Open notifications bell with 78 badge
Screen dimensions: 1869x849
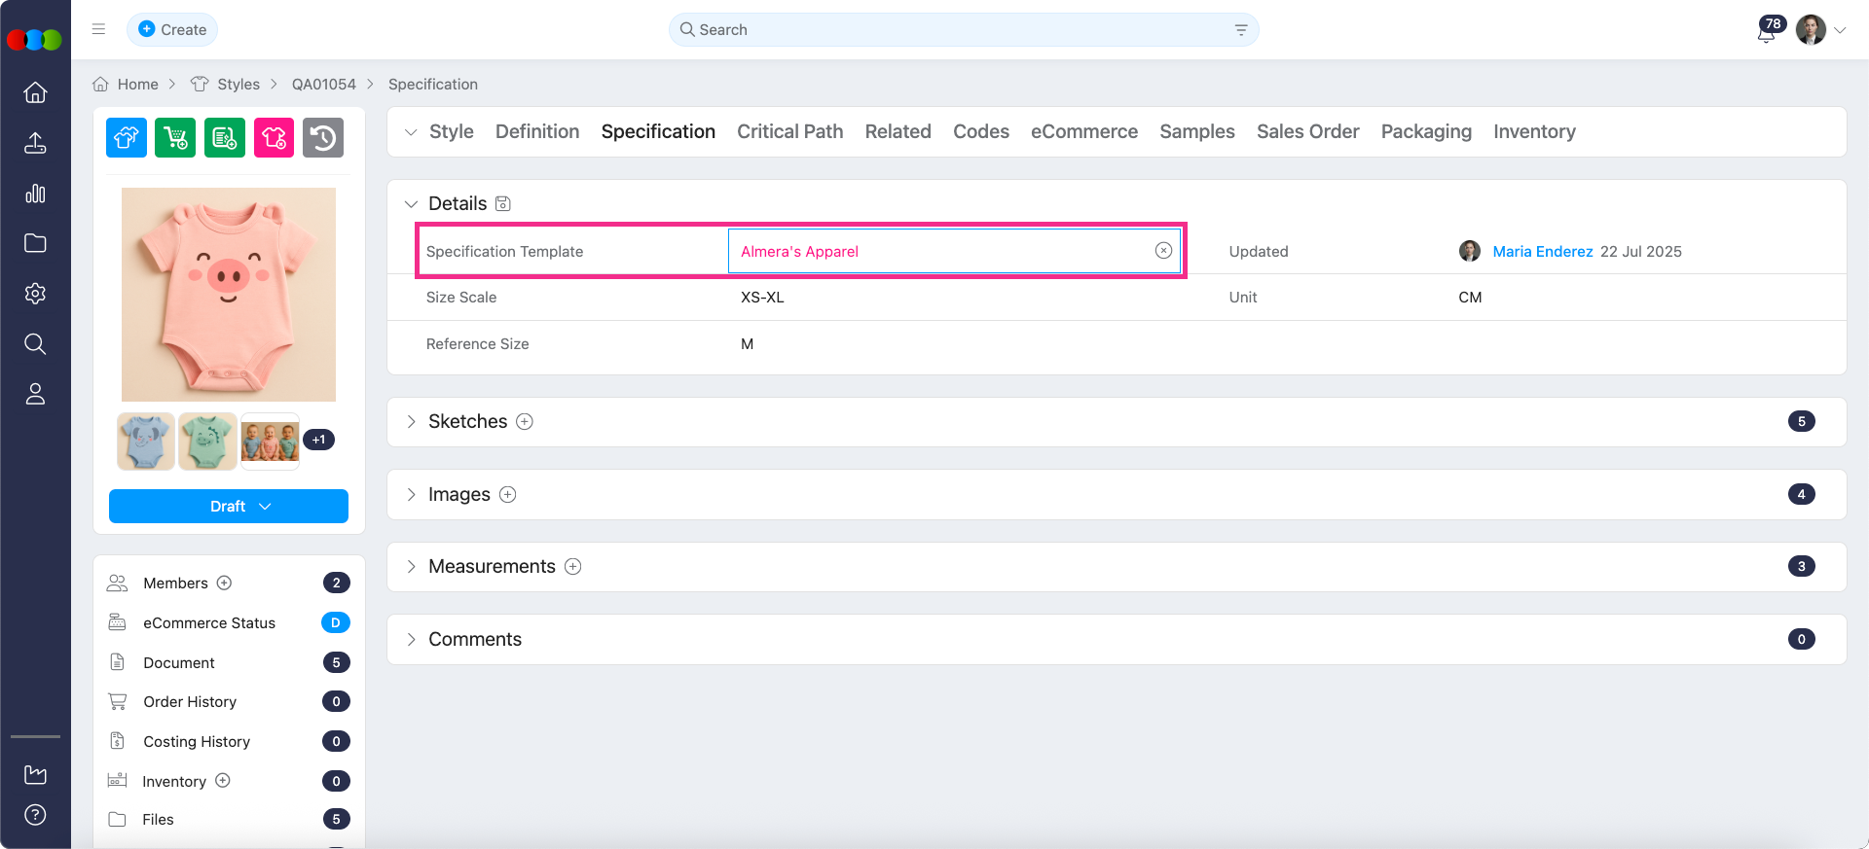pyautogui.click(x=1766, y=31)
